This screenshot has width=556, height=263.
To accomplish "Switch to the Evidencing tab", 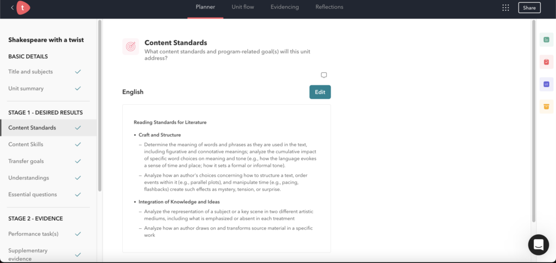I will [x=285, y=7].
